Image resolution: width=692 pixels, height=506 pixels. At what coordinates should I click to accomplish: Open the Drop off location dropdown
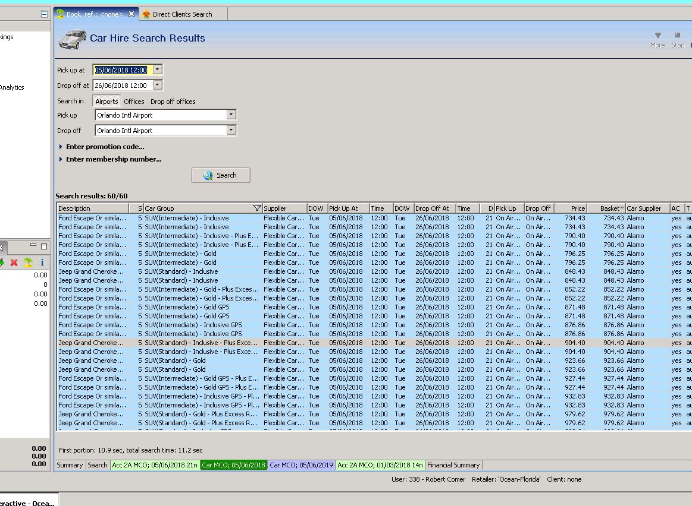[231, 130]
